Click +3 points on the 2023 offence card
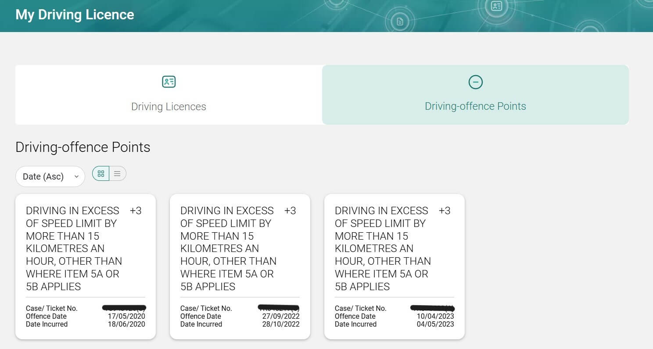 click(445, 211)
